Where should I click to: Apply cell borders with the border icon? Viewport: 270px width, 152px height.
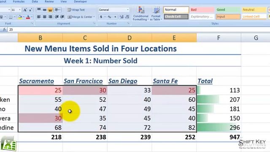tap(11, 17)
